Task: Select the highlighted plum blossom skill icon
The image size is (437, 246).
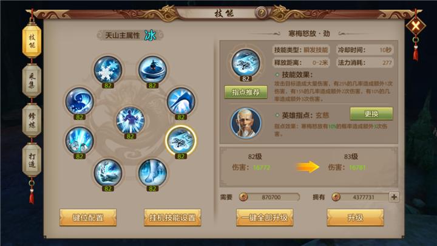Action: point(181,140)
